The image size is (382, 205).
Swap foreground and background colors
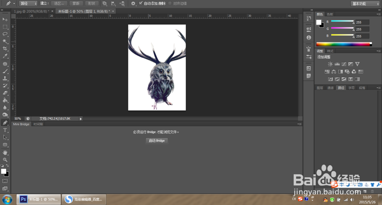[x=8, y=166]
